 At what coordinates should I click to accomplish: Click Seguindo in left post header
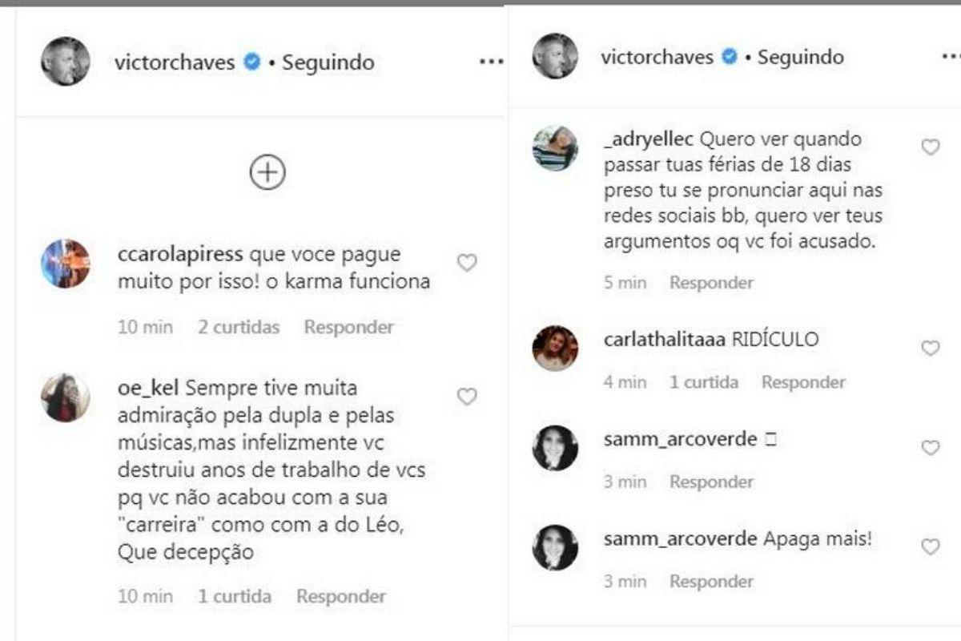click(x=328, y=62)
